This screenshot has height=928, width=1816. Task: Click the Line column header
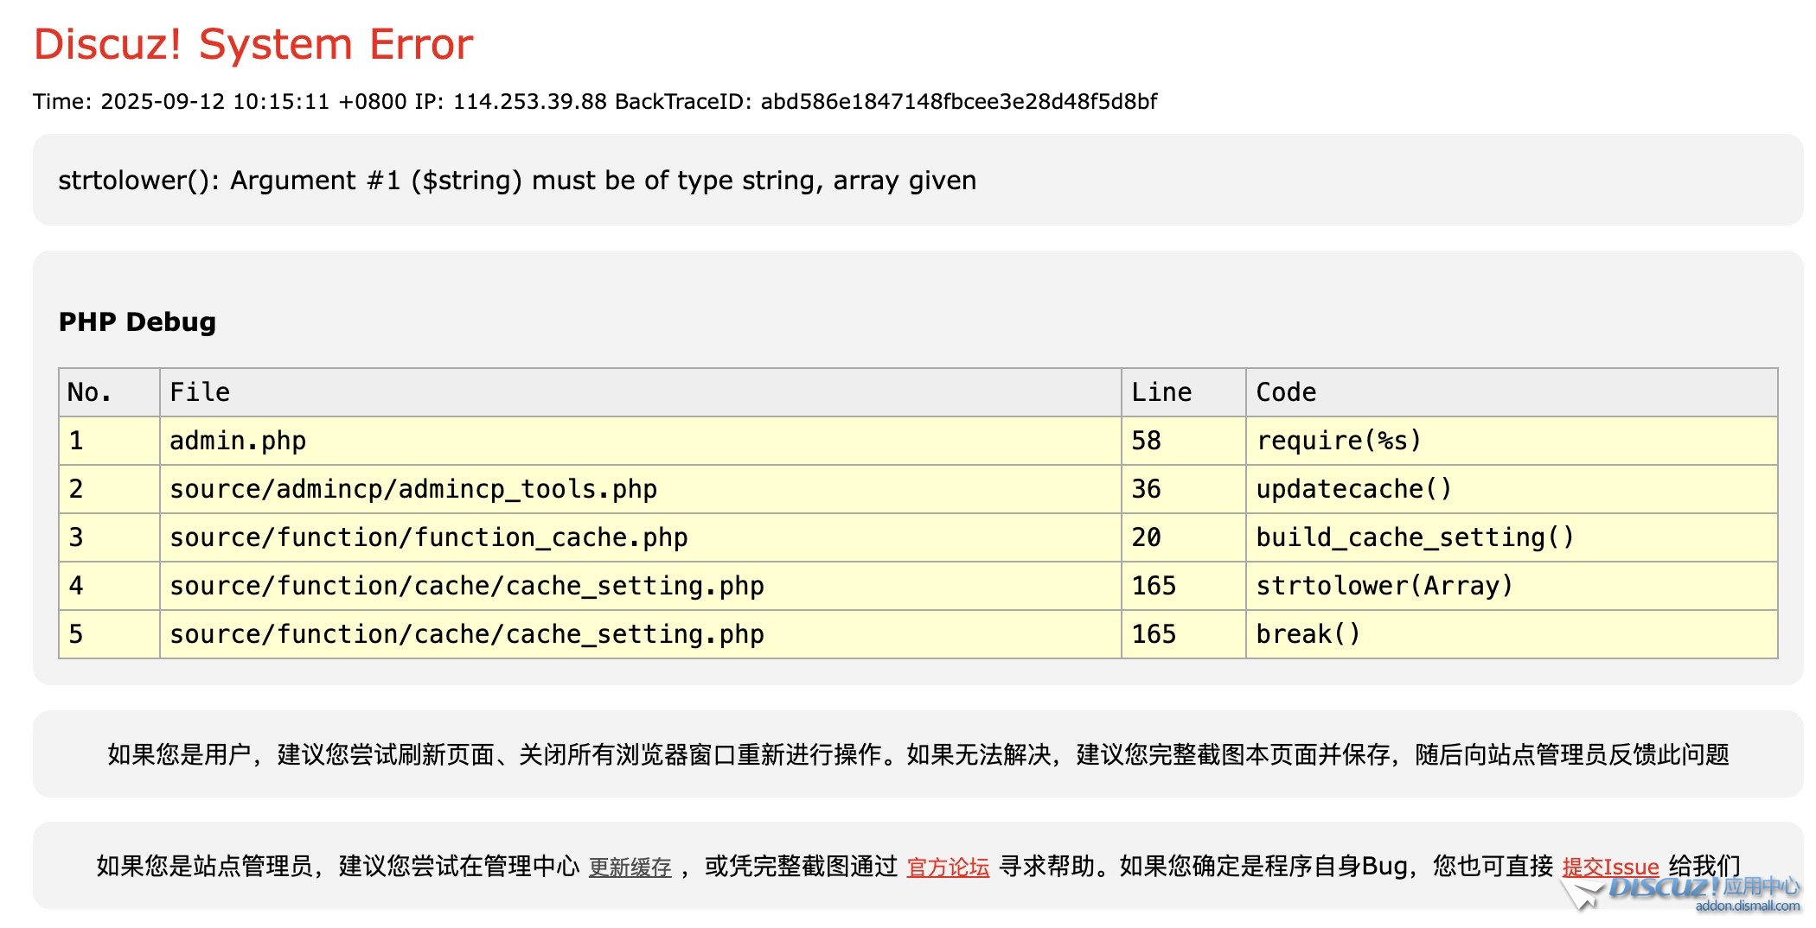[1184, 392]
